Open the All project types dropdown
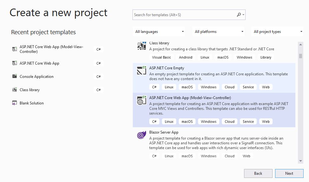 [x=278, y=32]
